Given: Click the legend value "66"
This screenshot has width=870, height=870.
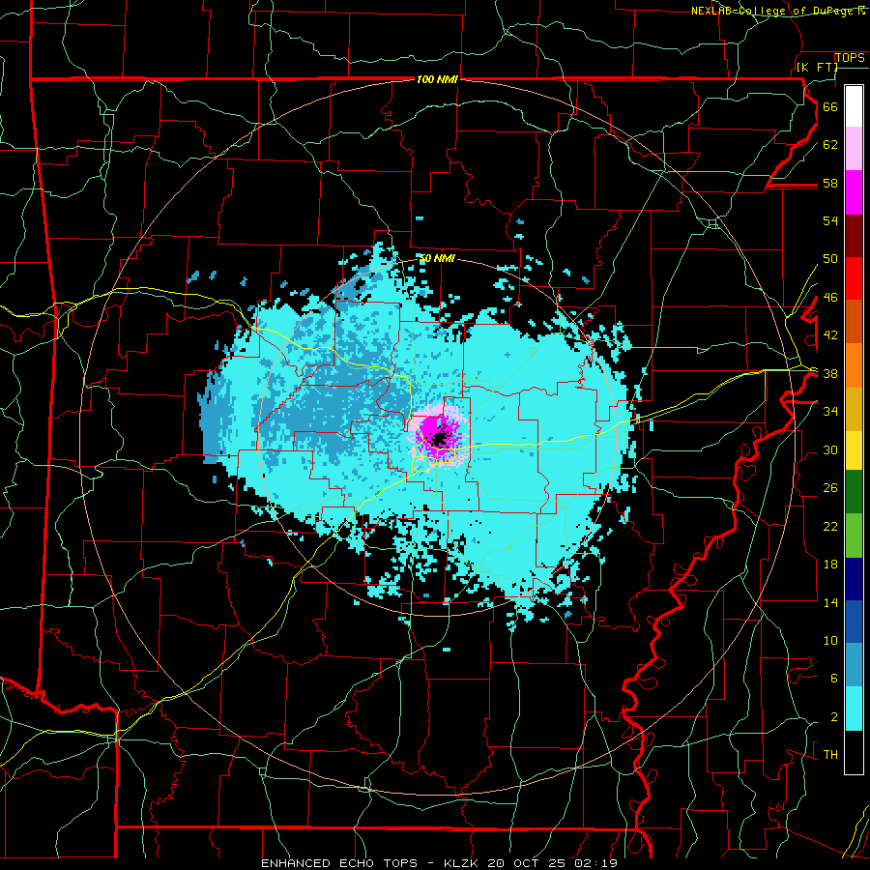Looking at the screenshot, I should 830,106.
